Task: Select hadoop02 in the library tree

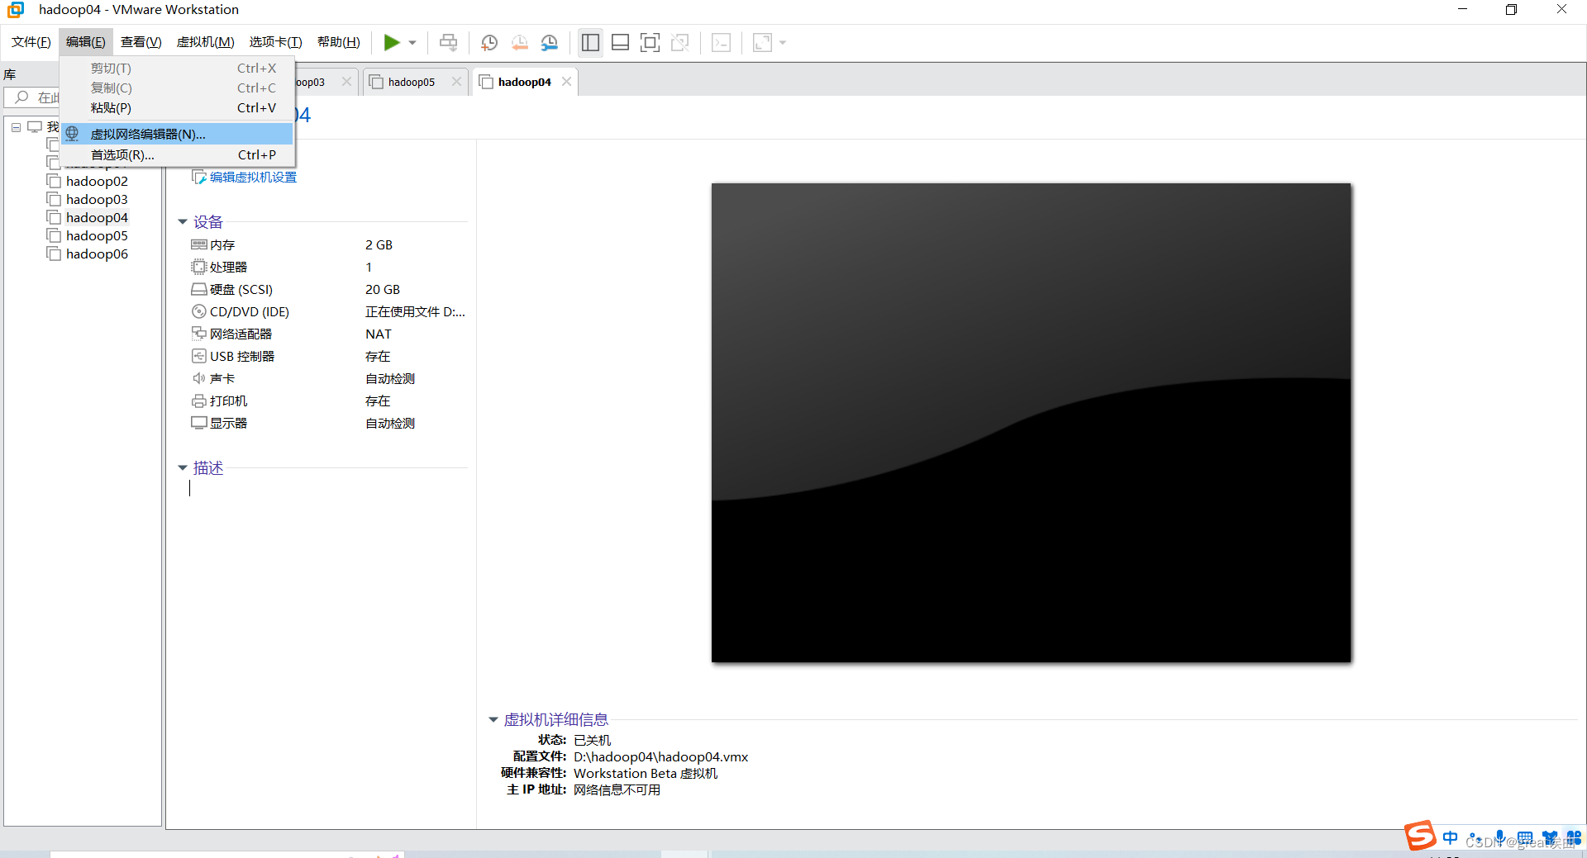Action: tap(97, 182)
